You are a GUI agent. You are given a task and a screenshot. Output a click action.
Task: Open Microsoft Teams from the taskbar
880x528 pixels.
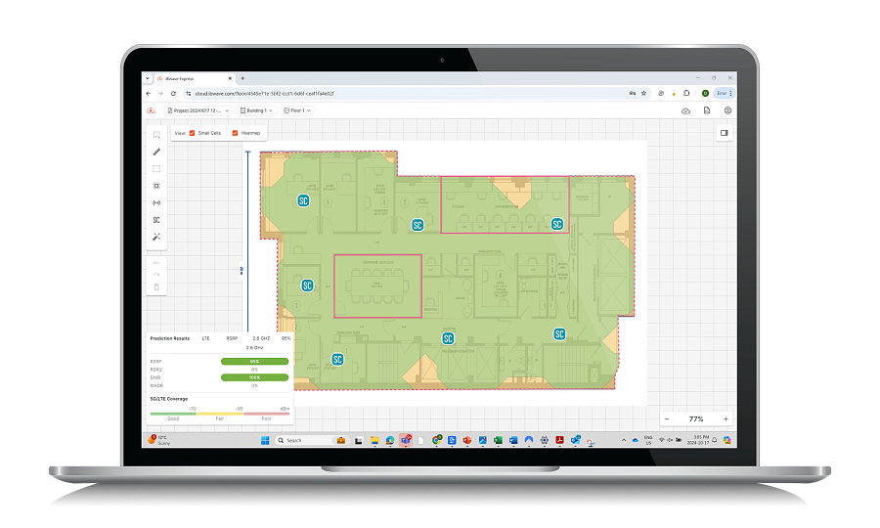(405, 440)
